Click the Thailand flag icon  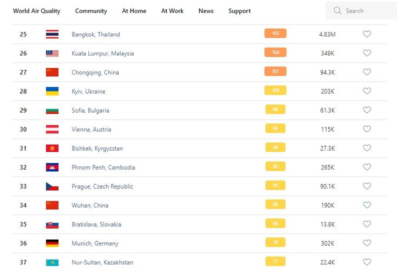pos(52,34)
